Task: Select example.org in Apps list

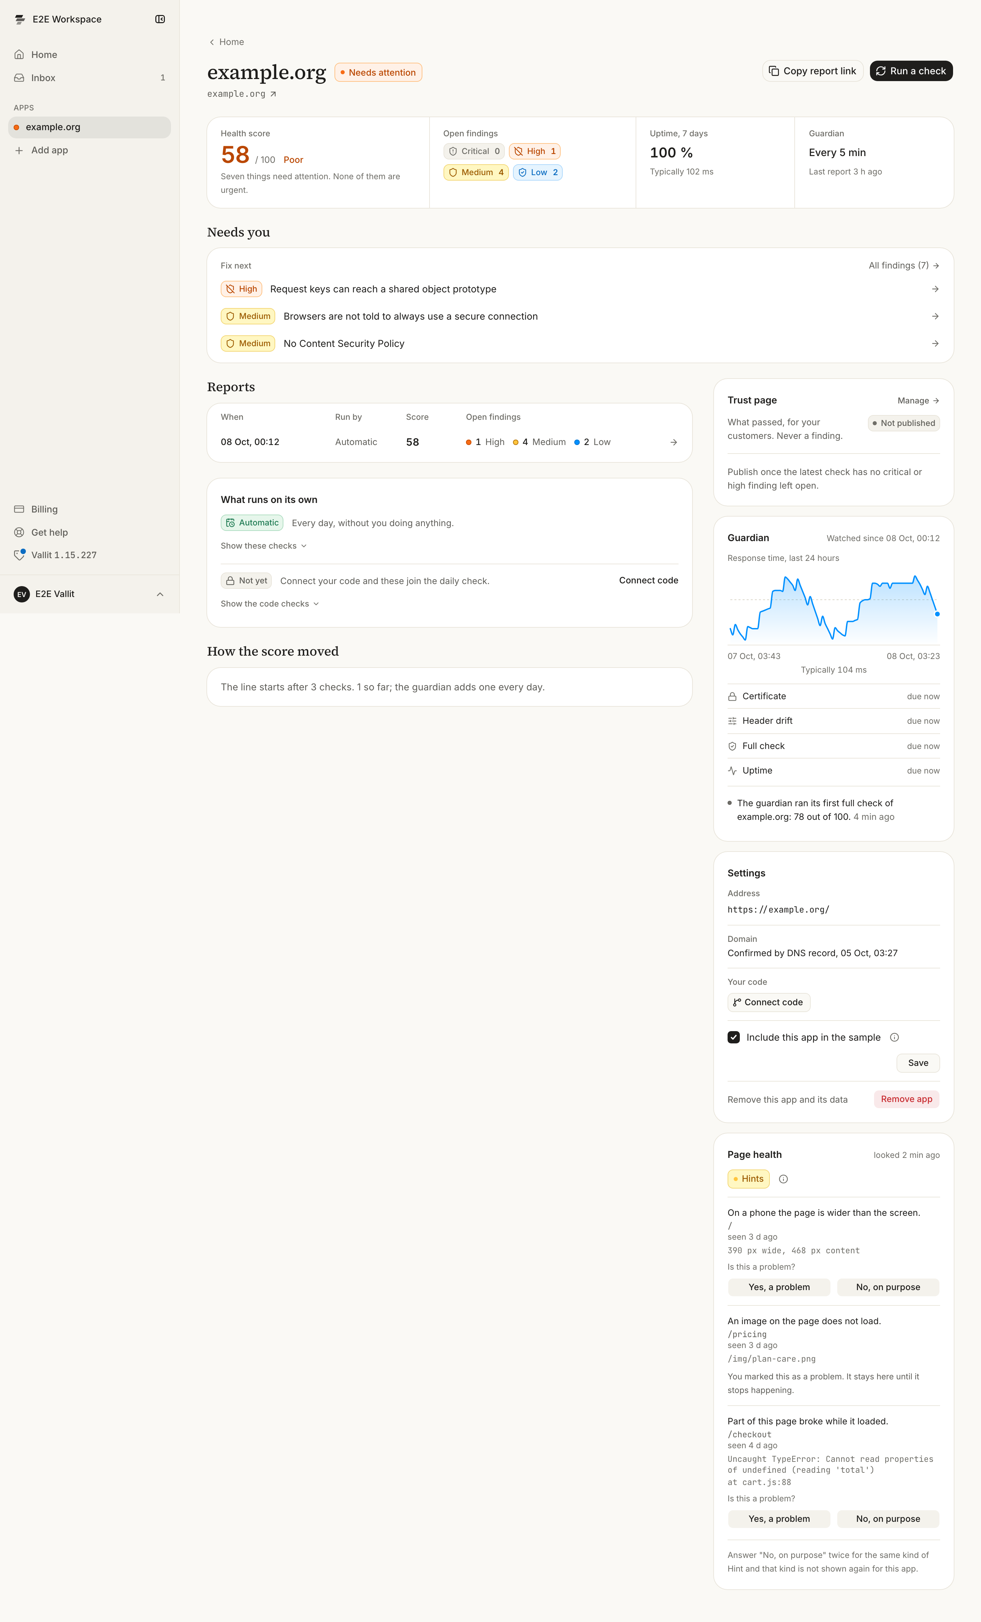Action: [x=90, y=127]
